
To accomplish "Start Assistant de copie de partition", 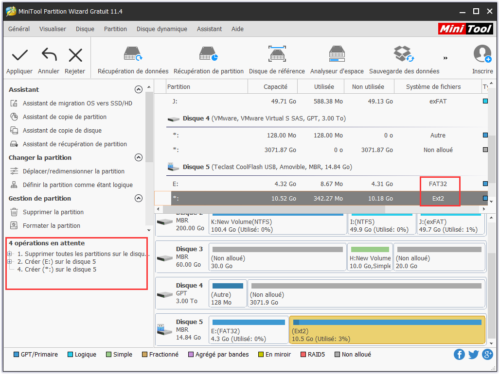I will pyautogui.click(x=65, y=117).
